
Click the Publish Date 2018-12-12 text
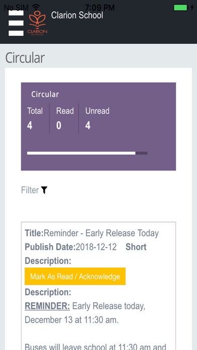click(70, 247)
